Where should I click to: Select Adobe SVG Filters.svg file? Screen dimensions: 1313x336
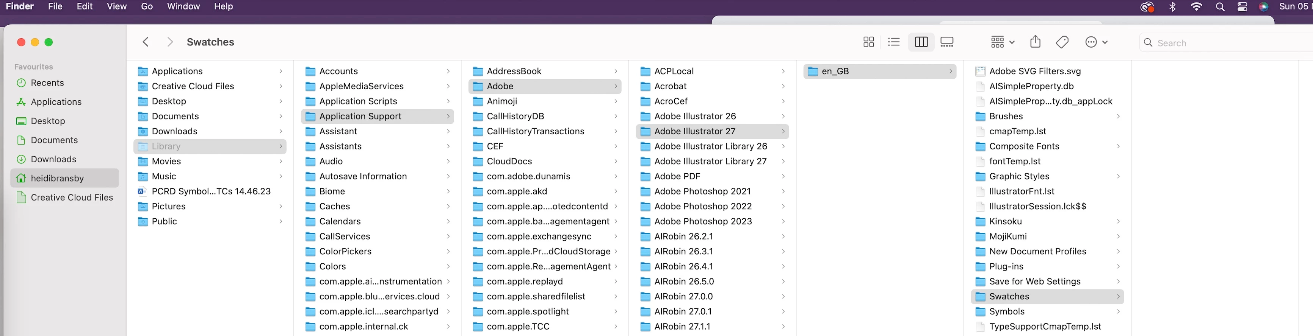[x=1047, y=71]
